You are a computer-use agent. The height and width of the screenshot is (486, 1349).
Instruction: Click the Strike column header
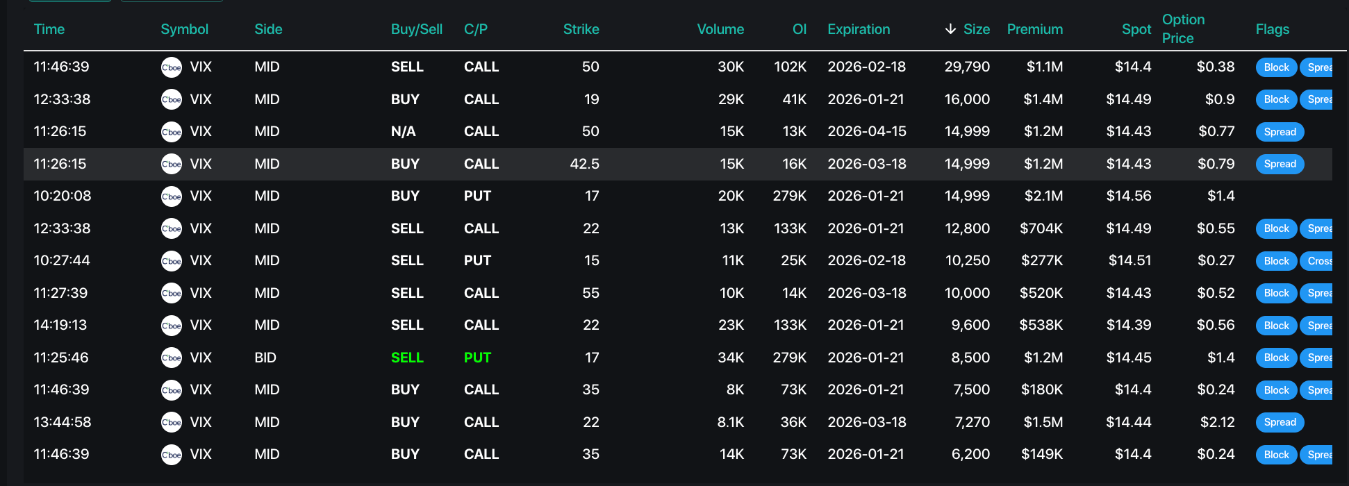pyautogui.click(x=581, y=29)
